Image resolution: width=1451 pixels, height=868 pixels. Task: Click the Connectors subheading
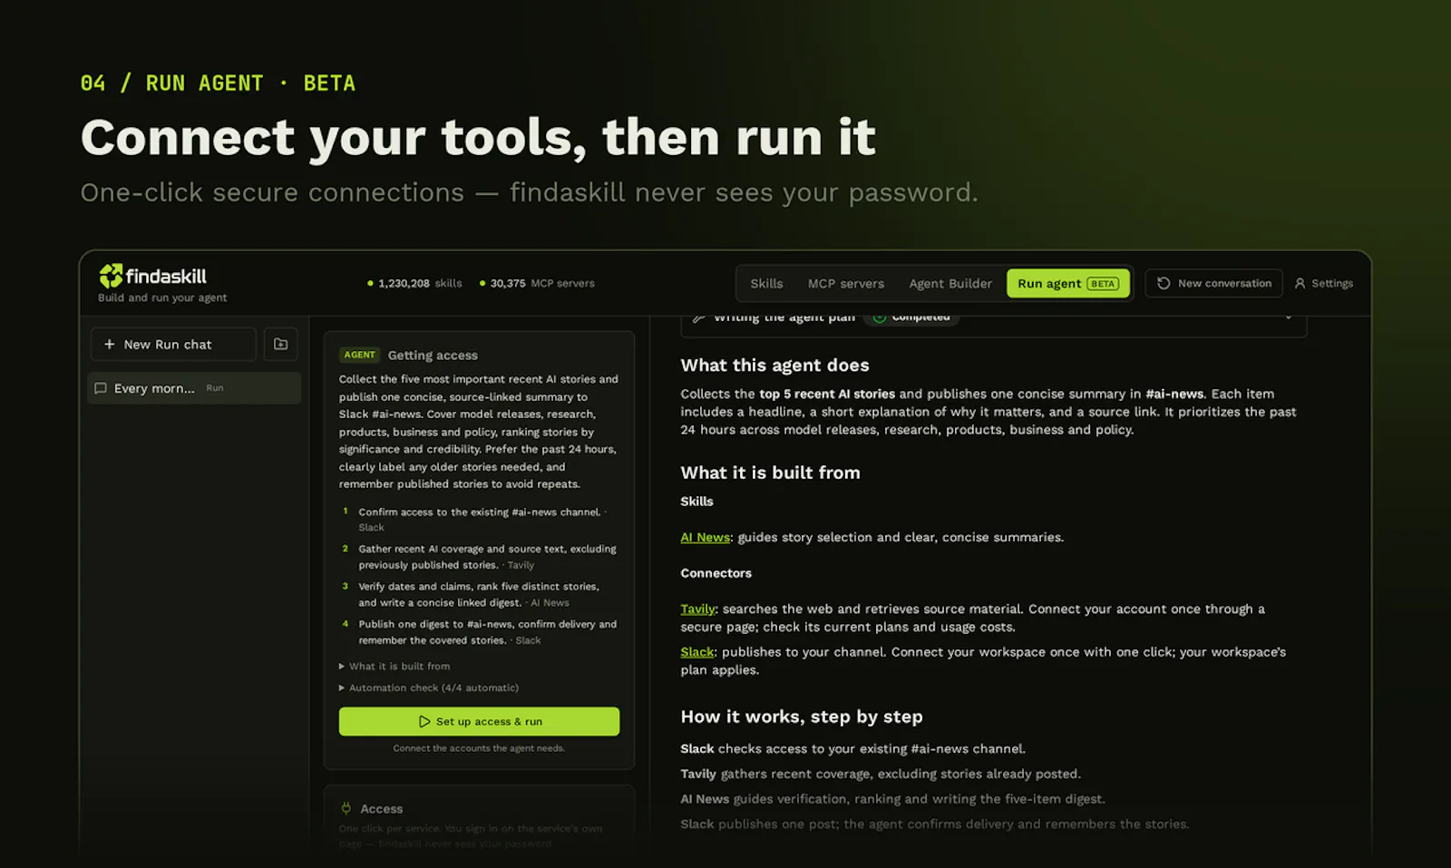[x=716, y=573]
